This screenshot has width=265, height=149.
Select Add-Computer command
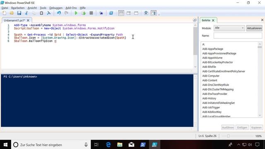click(211, 76)
